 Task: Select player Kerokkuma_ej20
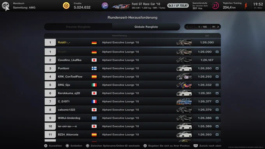point(69,93)
